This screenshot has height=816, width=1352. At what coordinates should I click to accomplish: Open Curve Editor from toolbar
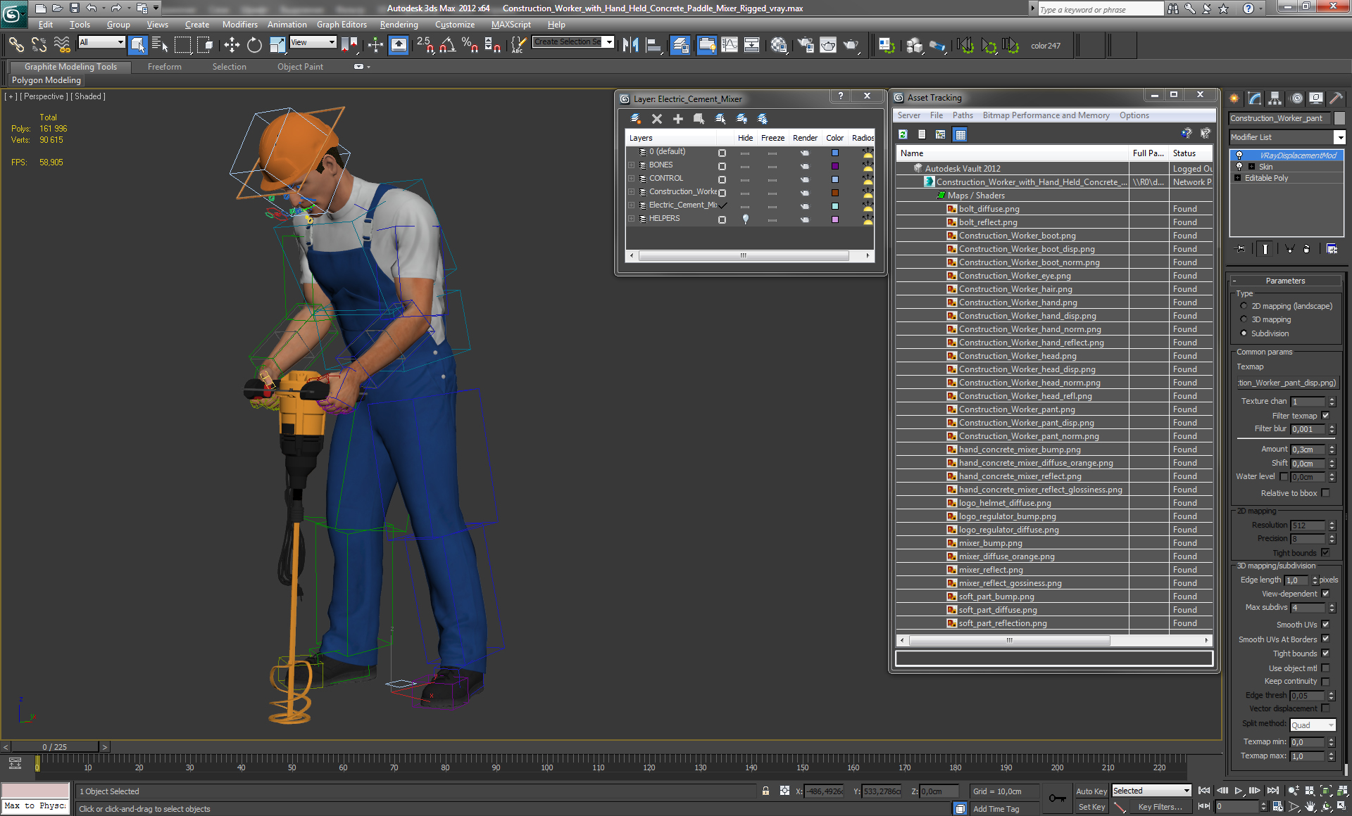point(730,45)
